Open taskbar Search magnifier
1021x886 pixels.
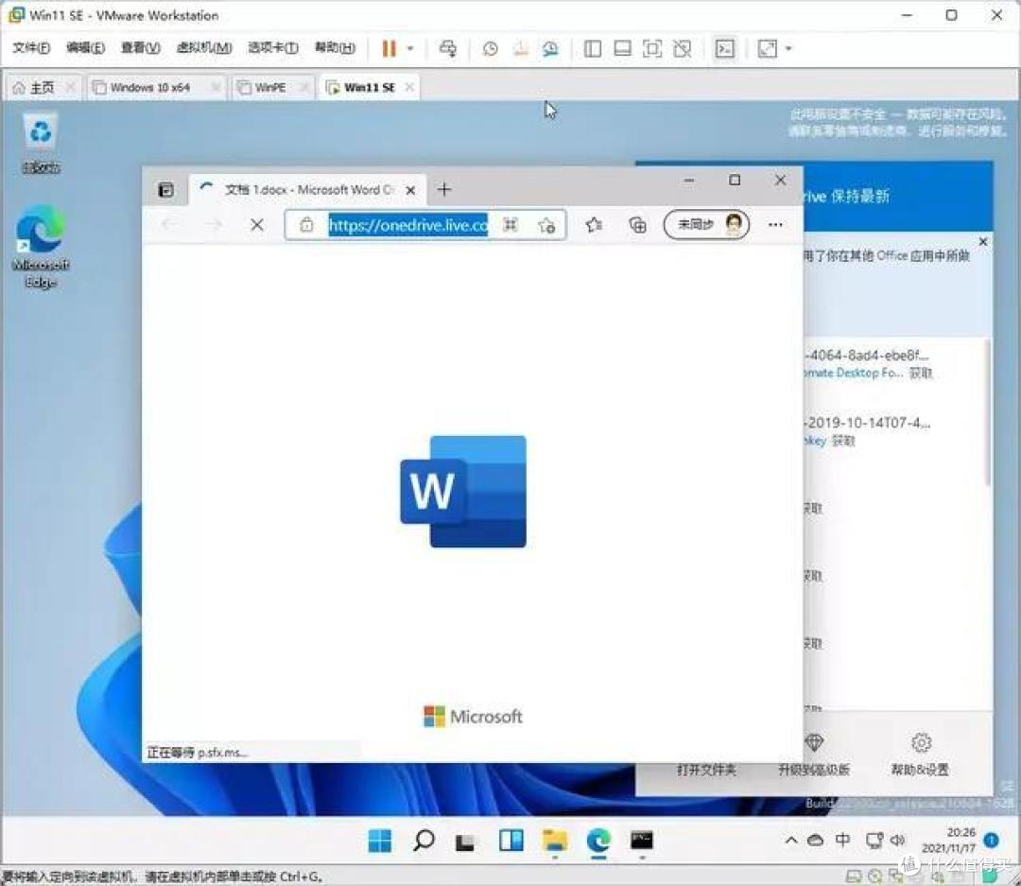(424, 841)
